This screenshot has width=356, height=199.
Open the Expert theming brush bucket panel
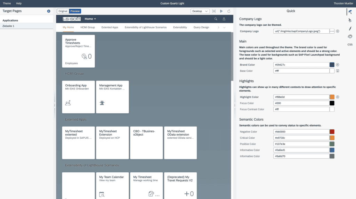(350, 20)
